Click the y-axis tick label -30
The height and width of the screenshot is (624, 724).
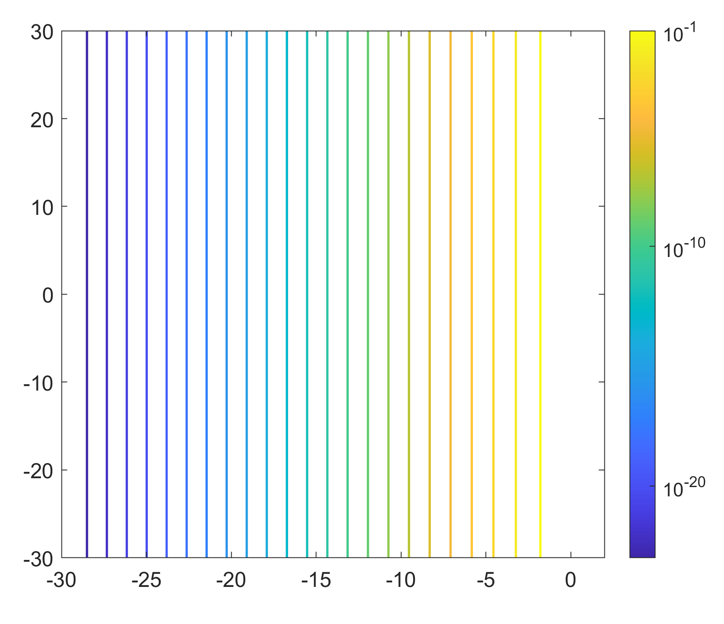pos(38,559)
